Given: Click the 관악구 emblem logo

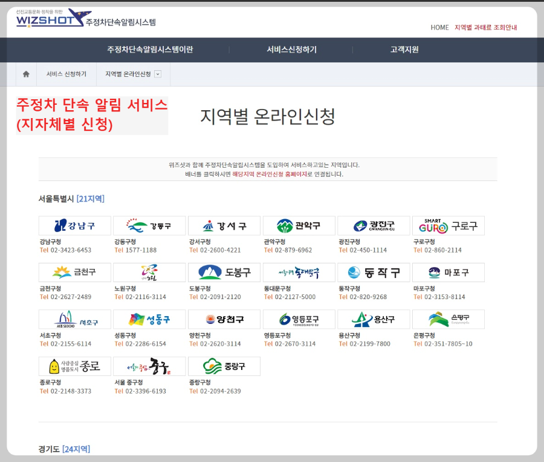Looking at the screenshot, I should click(x=299, y=225).
